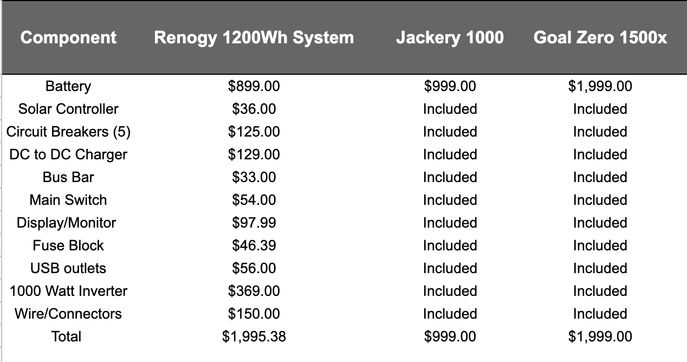The height and width of the screenshot is (362, 687).
Task: Click the Component column header
Action: [x=68, y=37]
